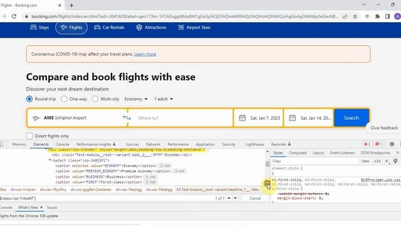This screenshot has width=401, height=226.
Task: Add new style rule plus icon
Action: [387, 161]
